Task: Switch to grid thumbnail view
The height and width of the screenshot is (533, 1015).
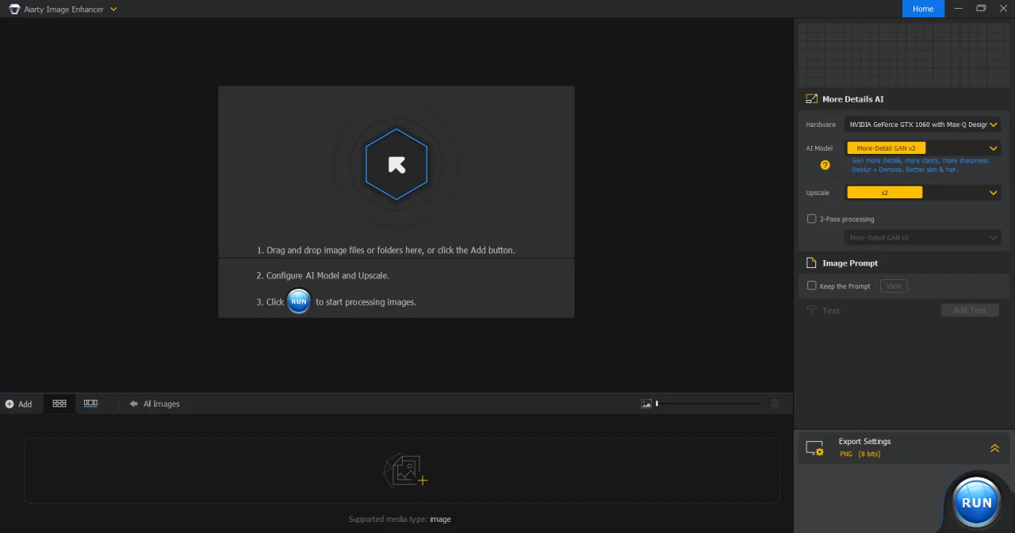Action: 59,403
